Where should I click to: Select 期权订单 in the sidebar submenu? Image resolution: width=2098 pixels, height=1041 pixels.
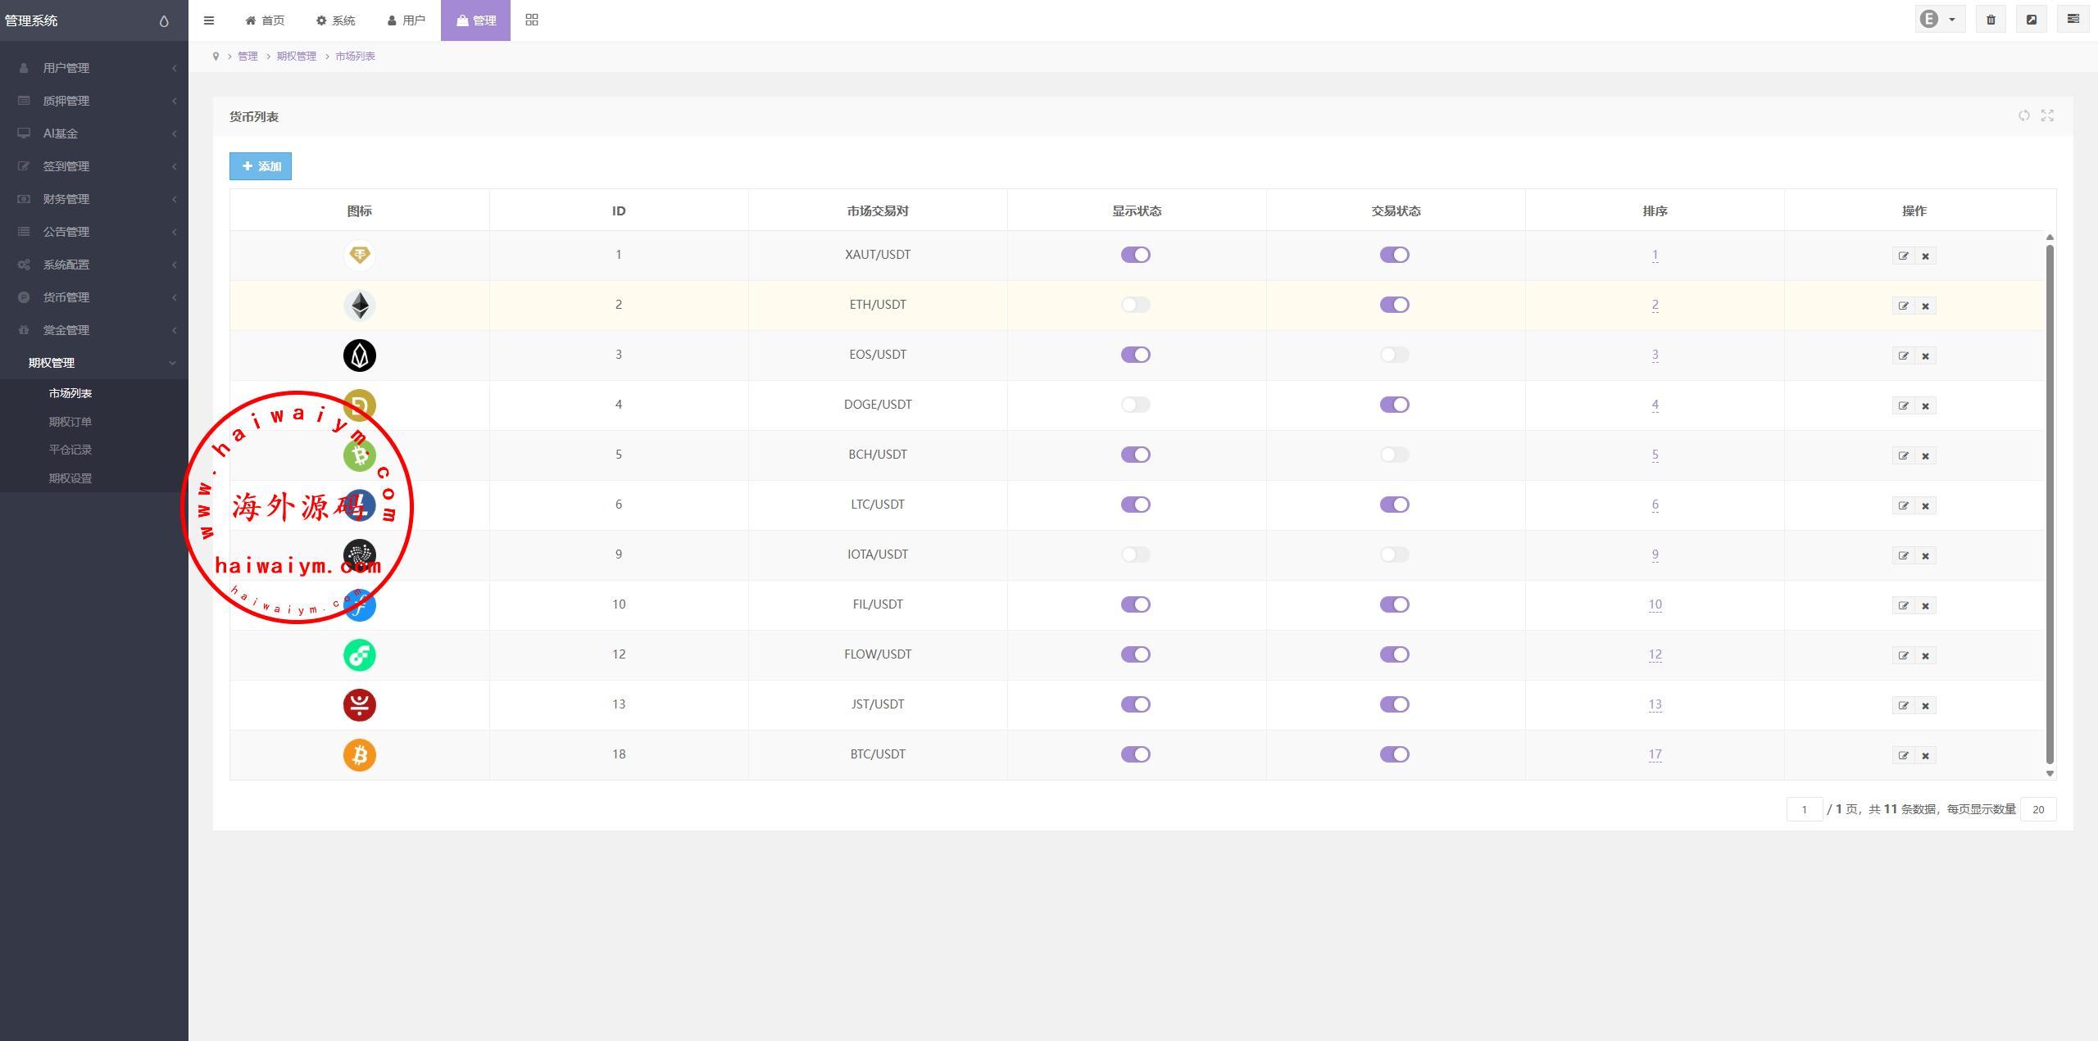pyautogui.click(x=70, y=422)
